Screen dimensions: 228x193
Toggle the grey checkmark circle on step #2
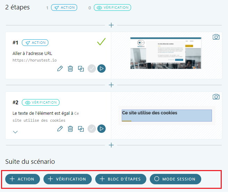click(x=91, y=129)
